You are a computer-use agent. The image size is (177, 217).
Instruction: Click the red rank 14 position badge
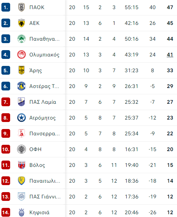(6, 212)
